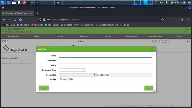The height and width of the screenshot is (108, 192).
Task: Click the help icon above Tags heading
Action: pyautogui.click(x=3, y=41)
